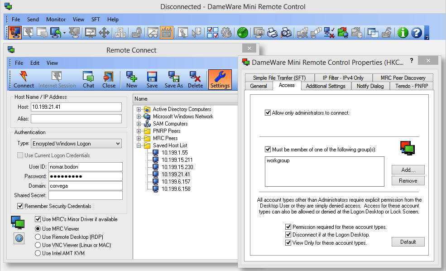Image resolution: width=446 pixels, height=271 pixels.
Task: Uncheck Allow only administrators to connect
Action: [268, 113]
